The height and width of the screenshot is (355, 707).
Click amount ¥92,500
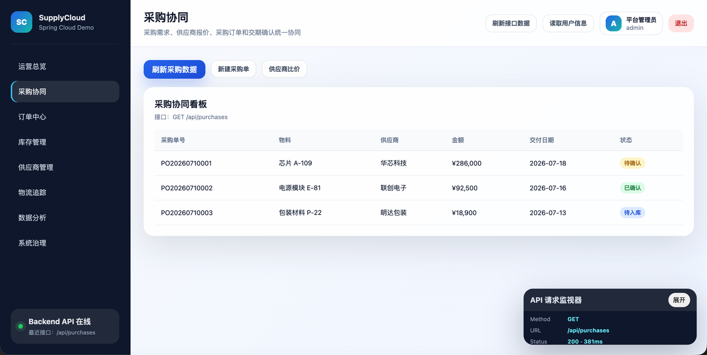(x=465, y=188)
